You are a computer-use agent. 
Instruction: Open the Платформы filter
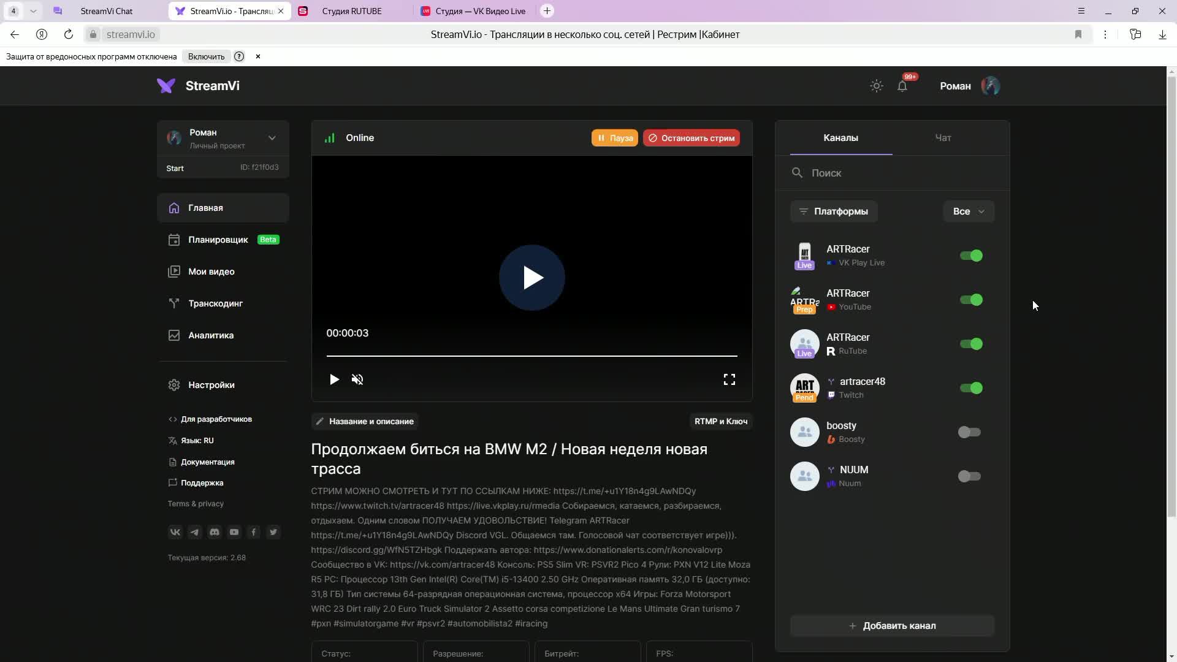[x=834, y=211]
